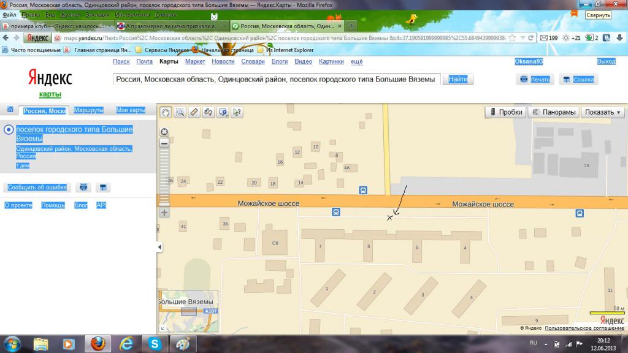This screenshot has width=628, height=353.
Task: Open the Маркет link
Action: tap(195, 62)
